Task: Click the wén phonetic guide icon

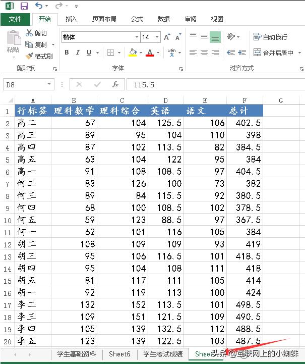Action: point(171,53)
